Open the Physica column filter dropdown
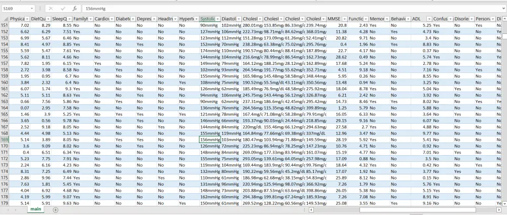The height and width of the screenshot is (215, 507). coord(27,19)
